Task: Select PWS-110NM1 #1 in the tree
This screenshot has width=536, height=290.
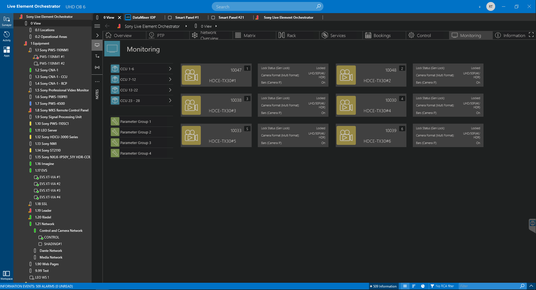Action: [x=52, y=57]
